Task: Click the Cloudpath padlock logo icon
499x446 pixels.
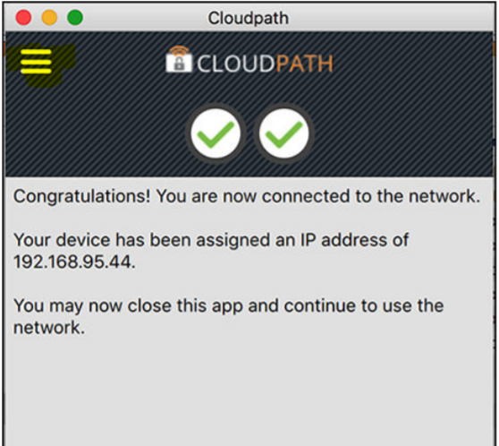Action: pos(179,63)
